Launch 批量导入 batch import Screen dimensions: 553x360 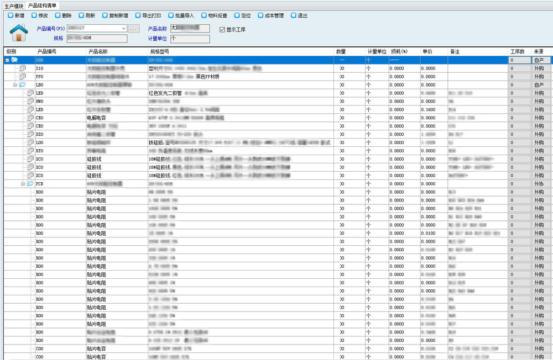(x=171, y=15)
